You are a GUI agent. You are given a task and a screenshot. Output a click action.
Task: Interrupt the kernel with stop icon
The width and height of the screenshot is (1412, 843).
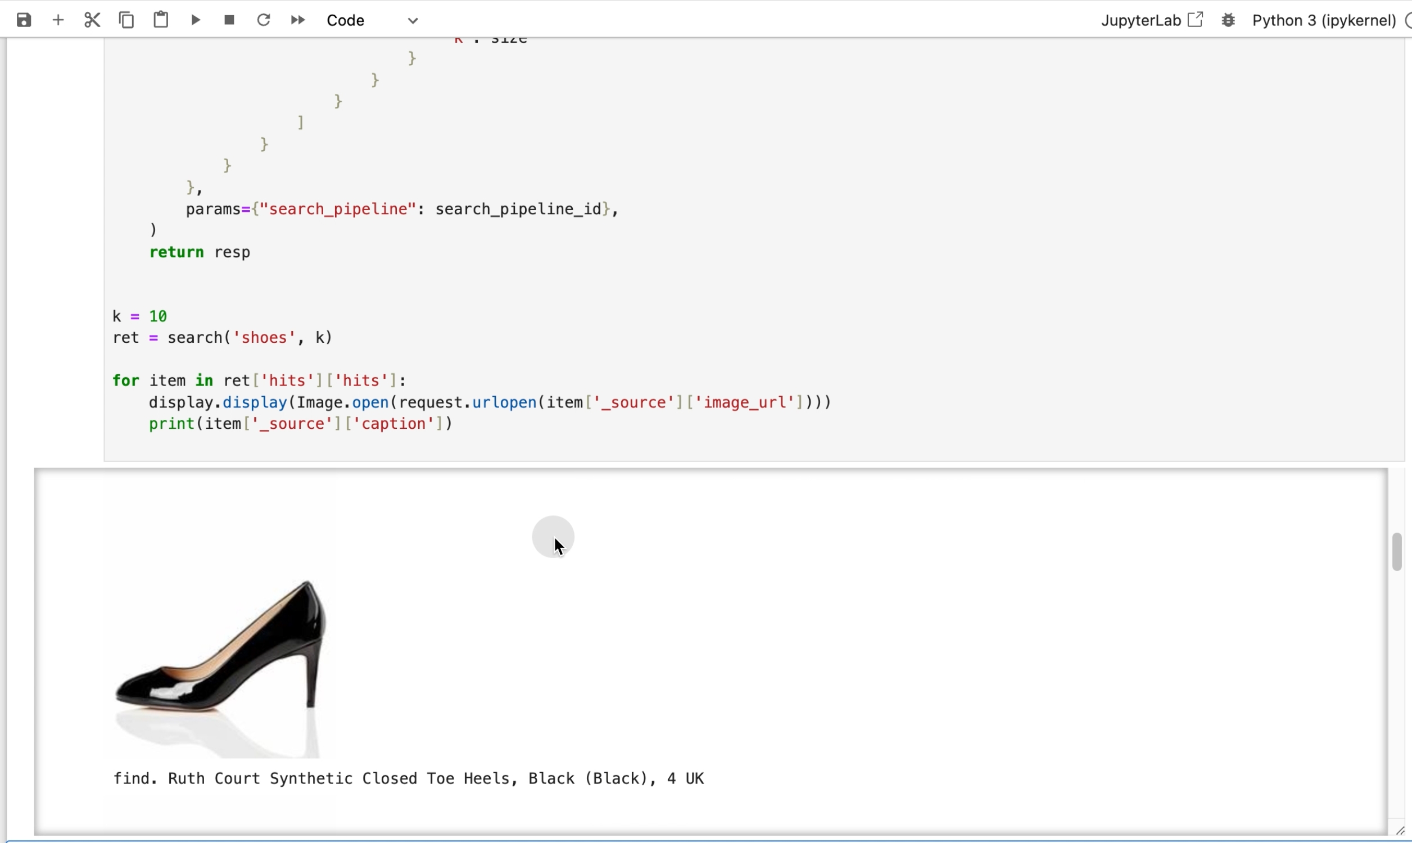click(229, 20)
